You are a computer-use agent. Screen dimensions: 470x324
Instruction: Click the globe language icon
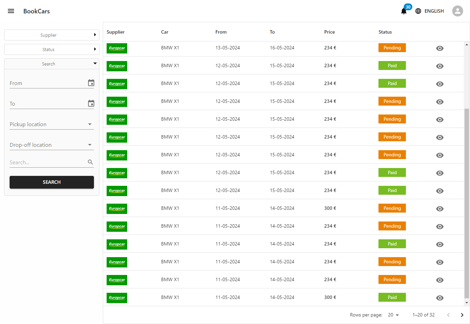click(x=418, y=11)
